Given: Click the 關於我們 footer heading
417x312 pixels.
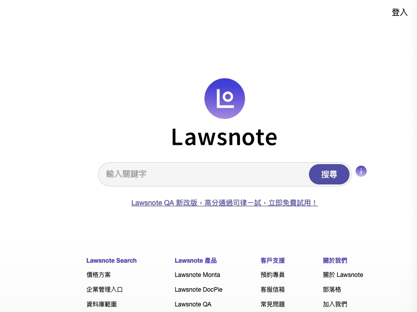Looking at the screenshot, I should (x=335, y=260).
